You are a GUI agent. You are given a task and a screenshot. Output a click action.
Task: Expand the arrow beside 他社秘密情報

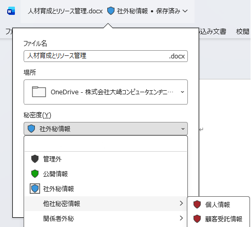(181, 203)
